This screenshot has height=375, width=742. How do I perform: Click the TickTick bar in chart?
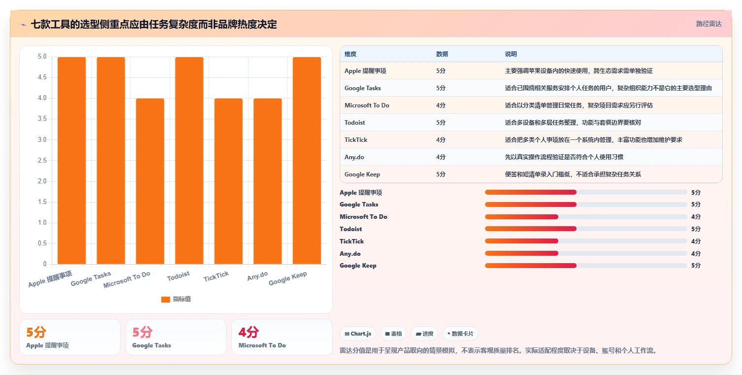click(x=228, y=181)
